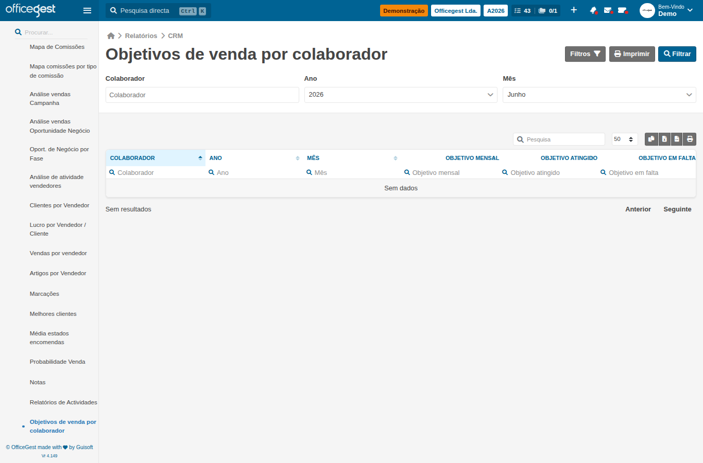
Task: Open Relatórios breadcrumb link
Action: pyautogui.click(x=141, y=36)
